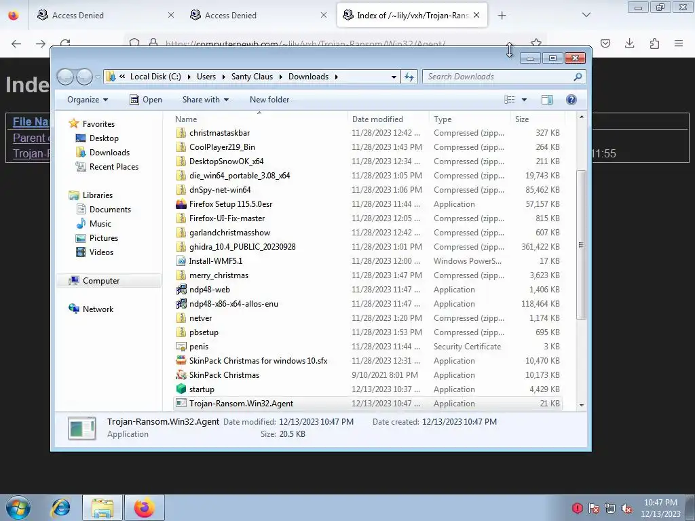Change view with the view layout icon
This screenshot has width=695, height=521.
[510, 100]
